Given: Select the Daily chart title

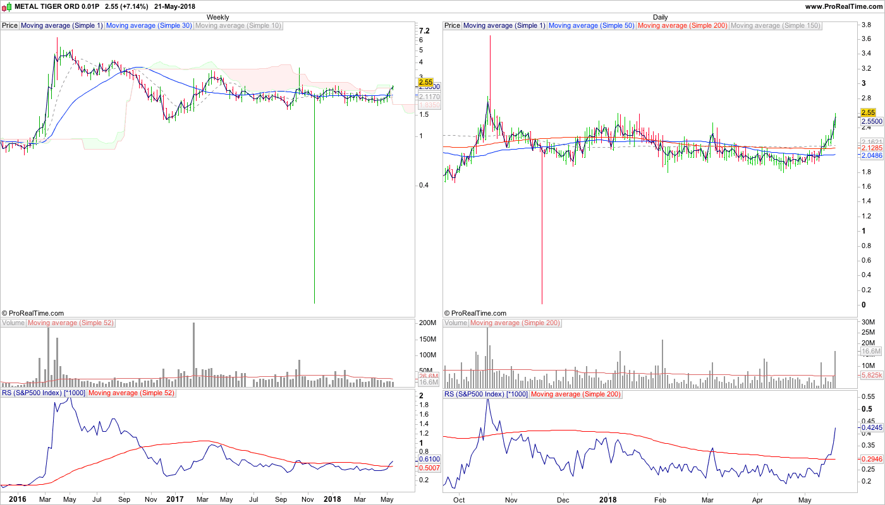Looking at the screenshot, I should click(x=660, y=17).
